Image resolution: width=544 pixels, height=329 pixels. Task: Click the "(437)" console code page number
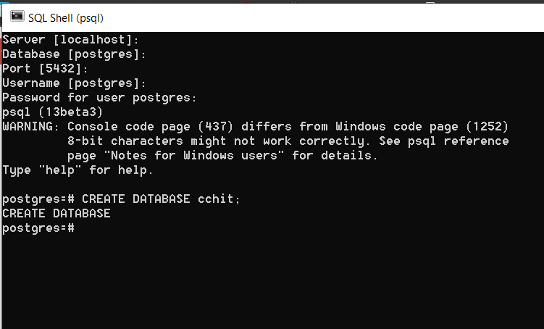(x=215, y=127)
